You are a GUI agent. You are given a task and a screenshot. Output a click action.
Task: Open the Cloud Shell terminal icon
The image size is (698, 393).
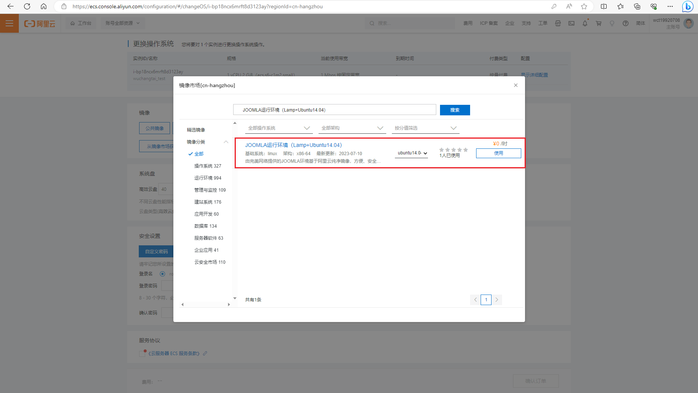click(571, 23)
